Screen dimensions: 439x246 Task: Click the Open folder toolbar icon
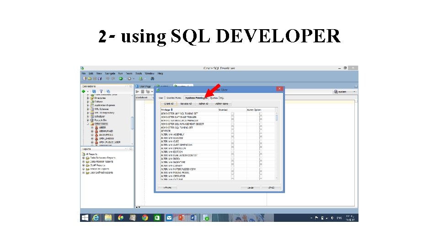tap(90, 79)
